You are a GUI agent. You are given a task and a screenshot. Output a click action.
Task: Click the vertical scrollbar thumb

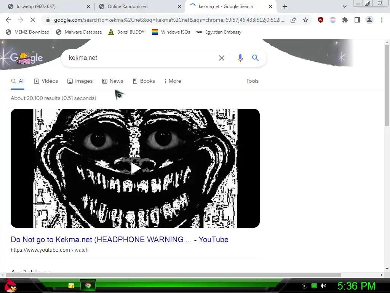click(387, 86)
